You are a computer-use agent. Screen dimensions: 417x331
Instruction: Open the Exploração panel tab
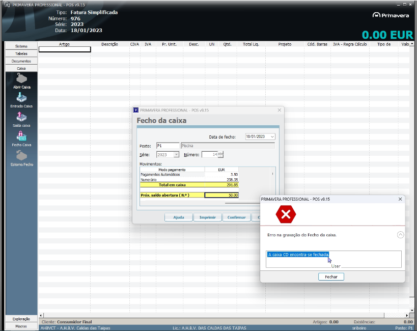tap(21, 319)
